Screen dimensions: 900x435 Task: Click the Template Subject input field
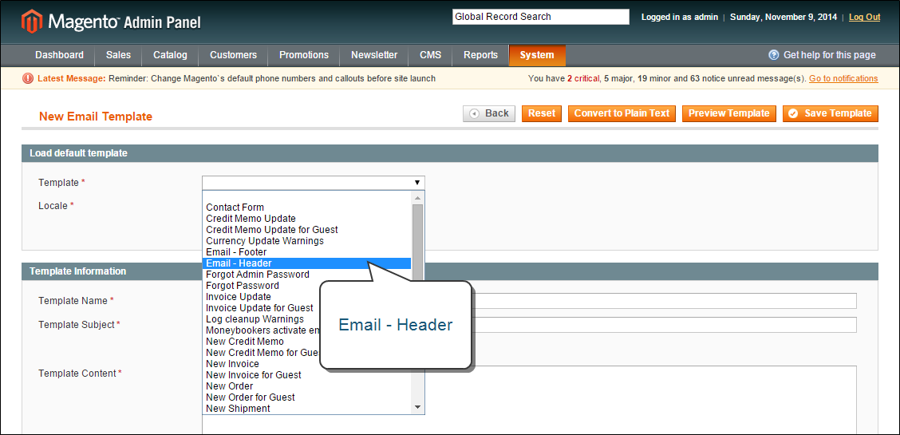pyautogui.click(x=664, y=325)
